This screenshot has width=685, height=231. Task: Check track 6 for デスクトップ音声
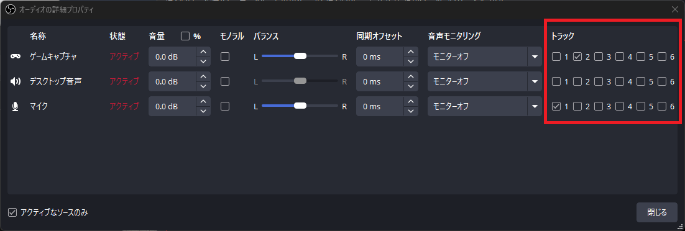662,81
